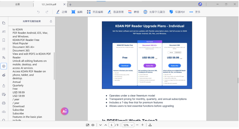
Task: Open the annotation list sidebar icon
Action: tap(4, 49)
